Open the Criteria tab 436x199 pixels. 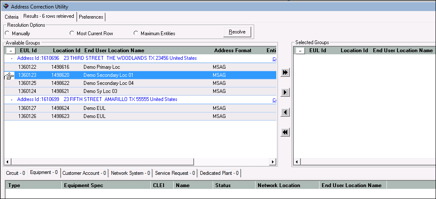(11, 17)
